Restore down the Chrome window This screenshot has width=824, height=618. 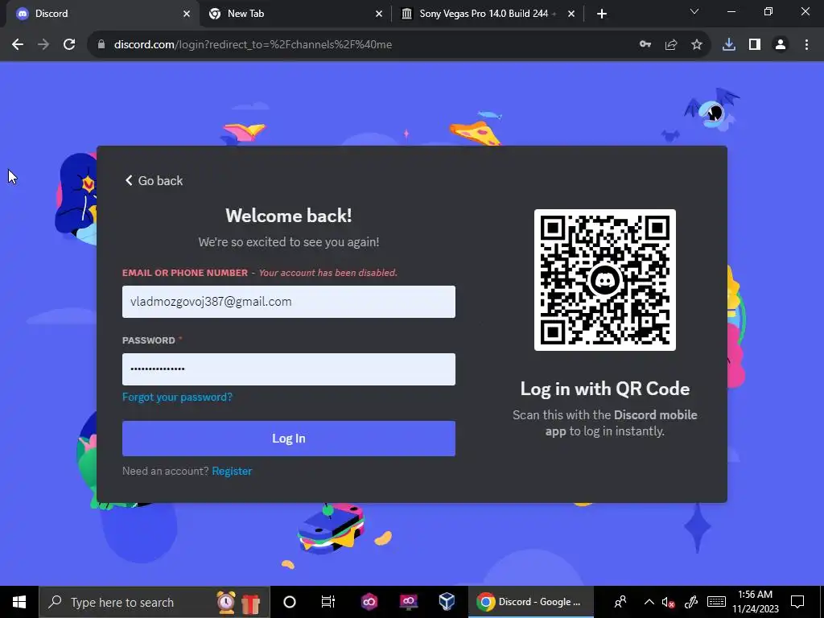point(768,11)
